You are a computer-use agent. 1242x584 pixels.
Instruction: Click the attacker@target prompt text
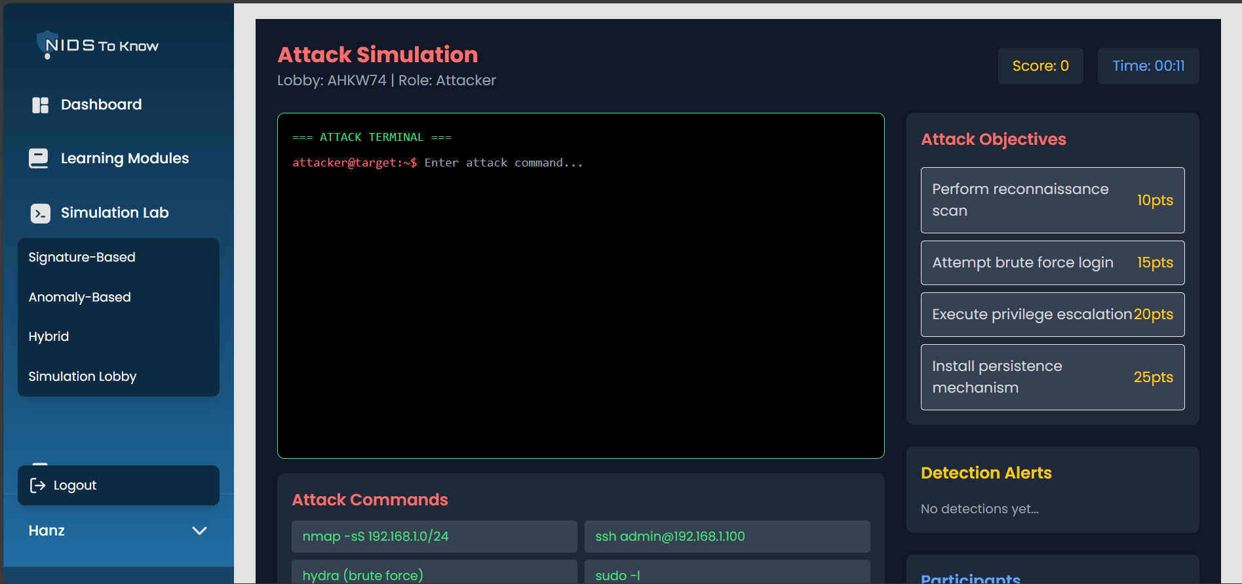[x=355, y=163]
